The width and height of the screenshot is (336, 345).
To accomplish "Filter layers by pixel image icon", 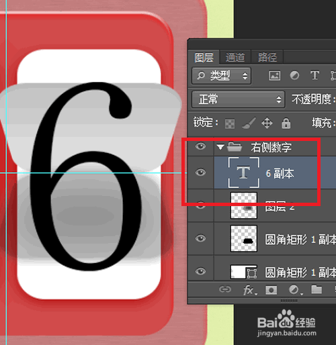I will 274,76.
